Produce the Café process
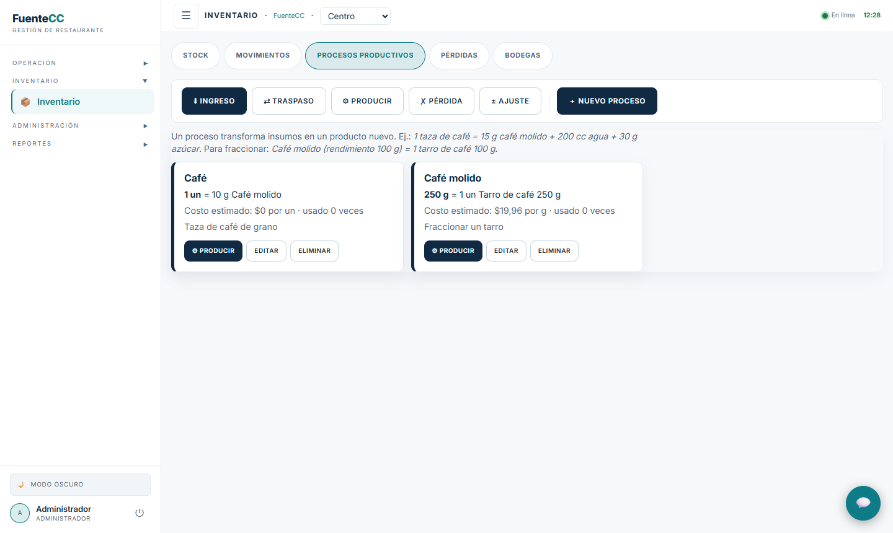This screenshot has width=893, height=533. coord(213,251)
